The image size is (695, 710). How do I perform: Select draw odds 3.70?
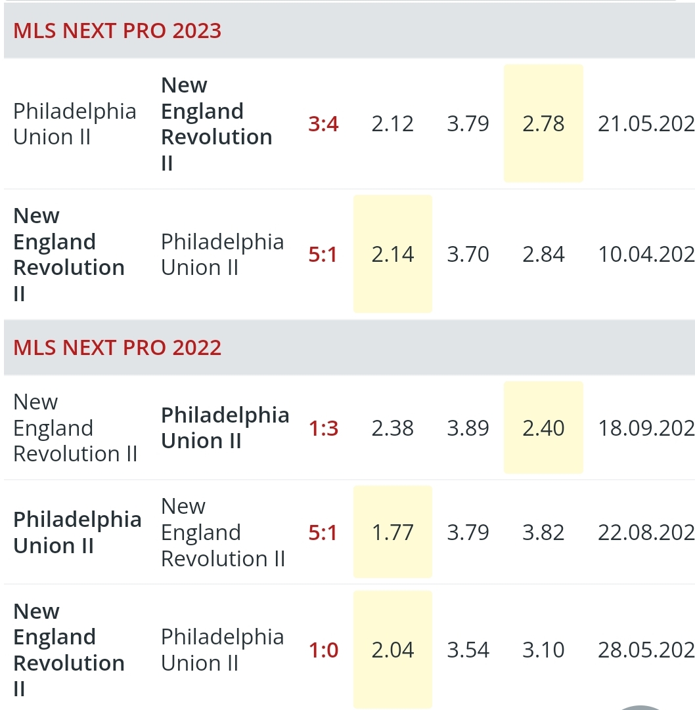(468, 254)
